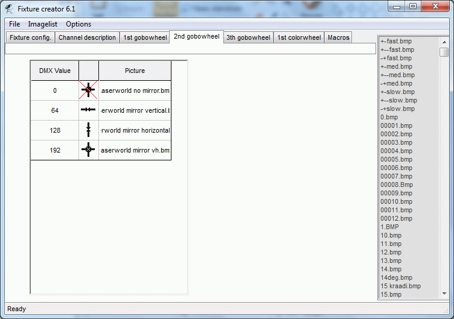The width and height of the screenshot is (454, 319).
Task: Select 14deg.bmp in the image list
Action: (x=396, y=277)
